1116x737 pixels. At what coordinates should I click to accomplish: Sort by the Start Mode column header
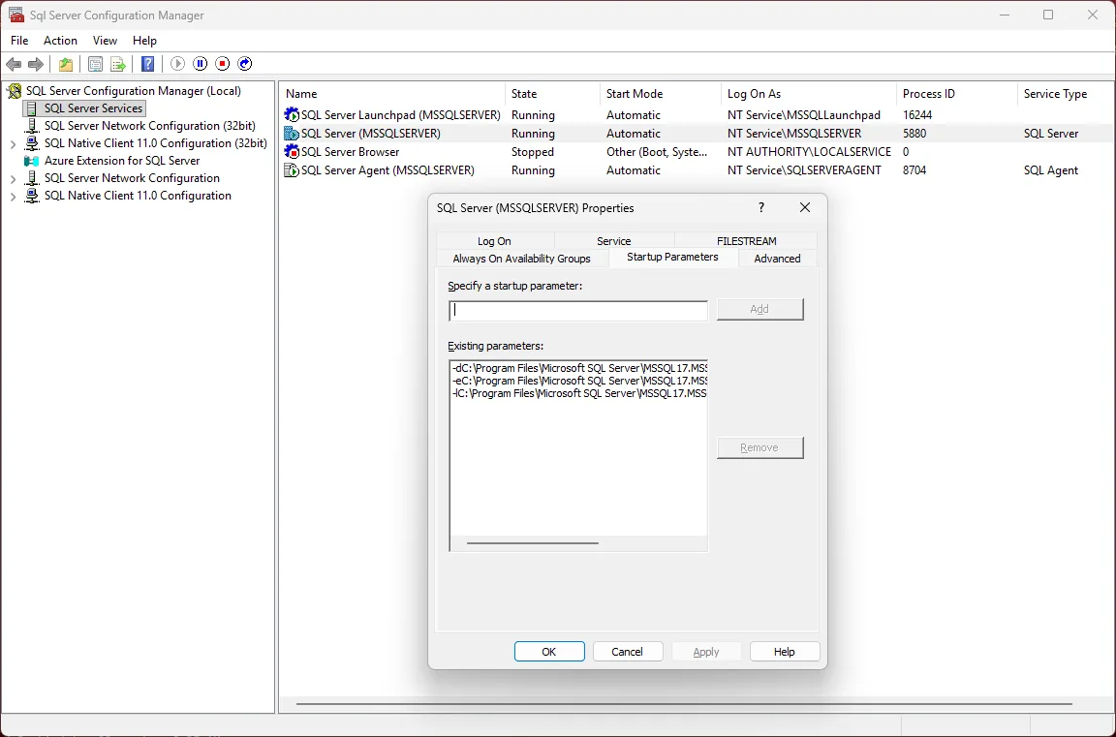[661, 94]
